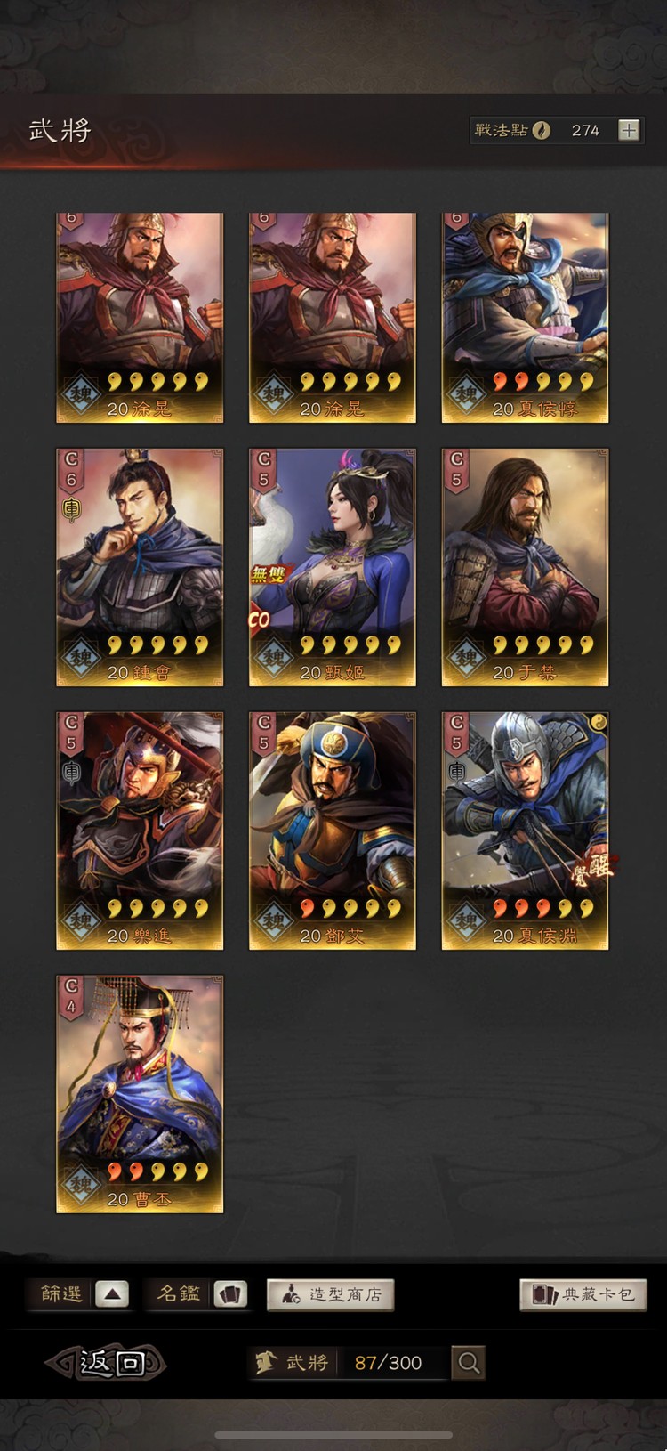Open the 造型商店 skin shop

pyautogui.click(x=330, y=1294)
